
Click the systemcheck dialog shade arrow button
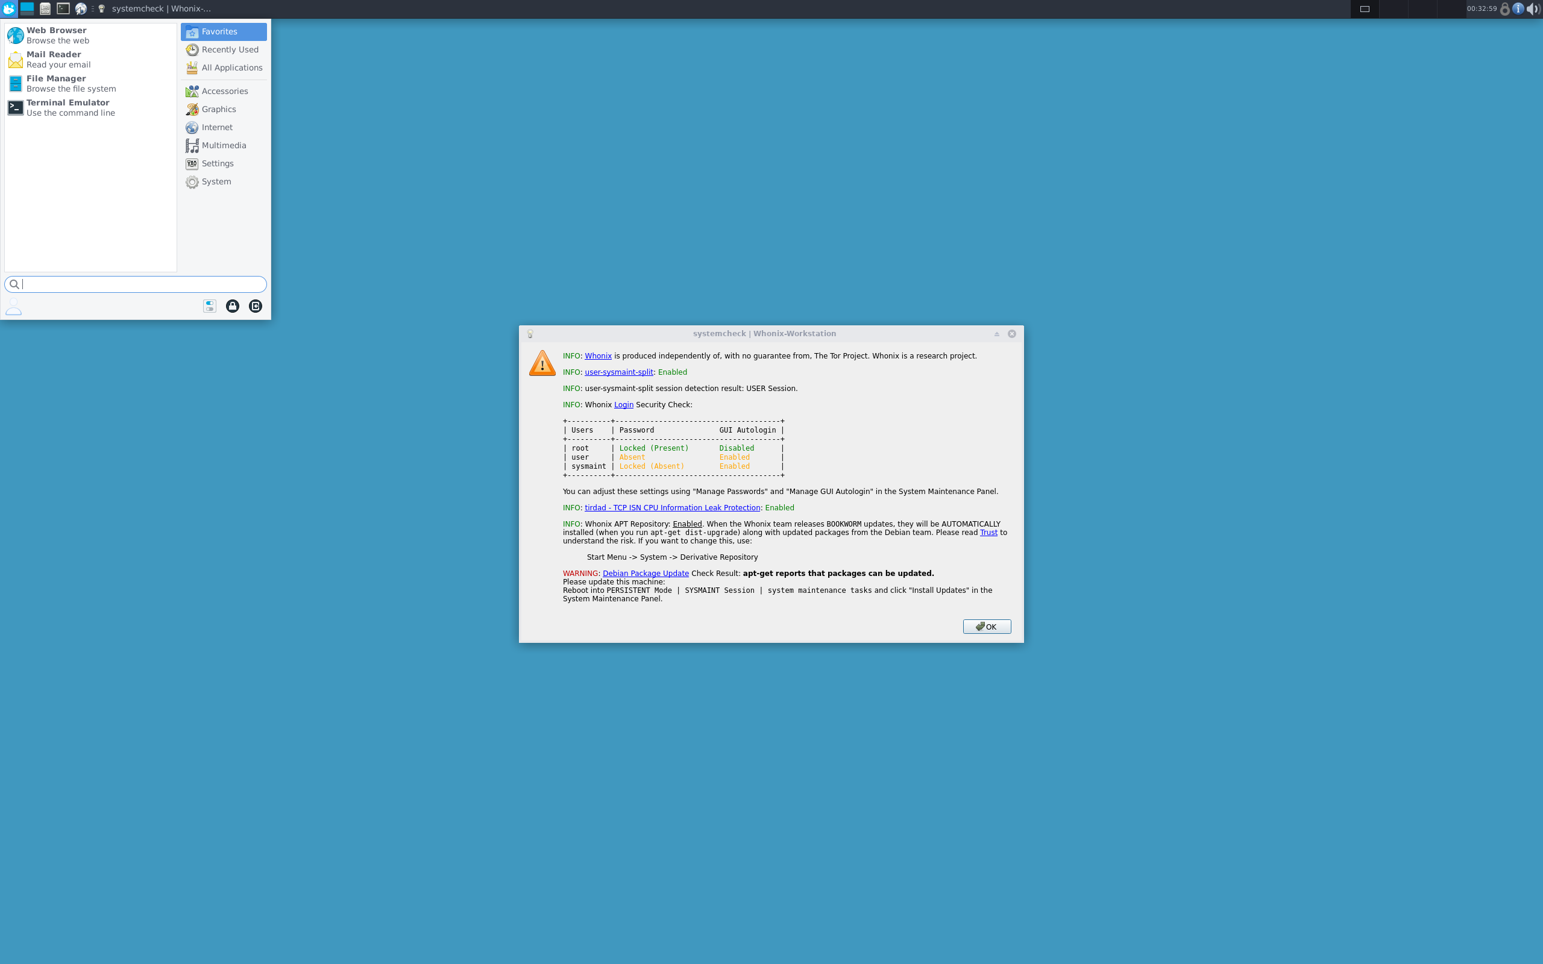pos(996,334)
